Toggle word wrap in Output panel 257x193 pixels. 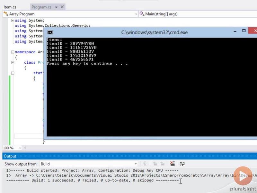(x=182, y=164)
